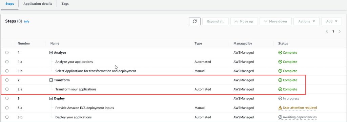Collapse the Analyze step group
This screenshot has height=122, width=347.
click(x=51, y=53)
